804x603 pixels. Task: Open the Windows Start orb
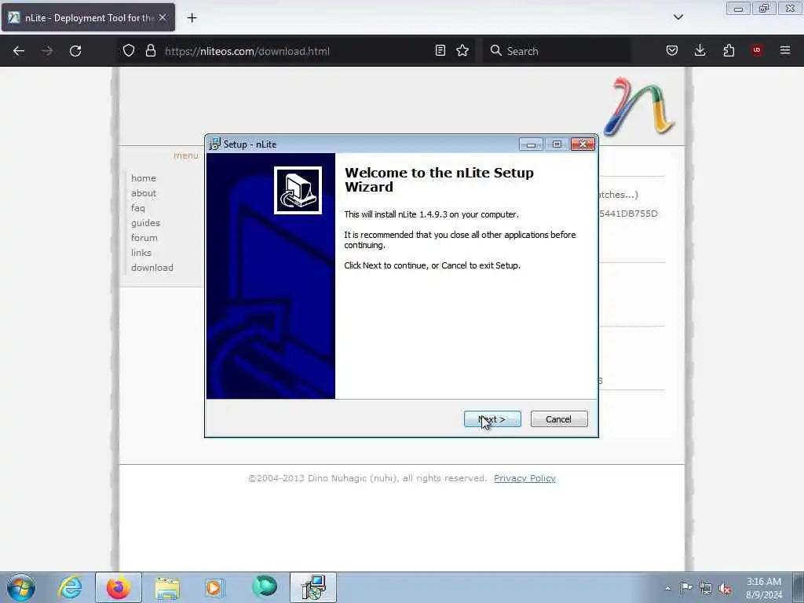tap(21, 587)
